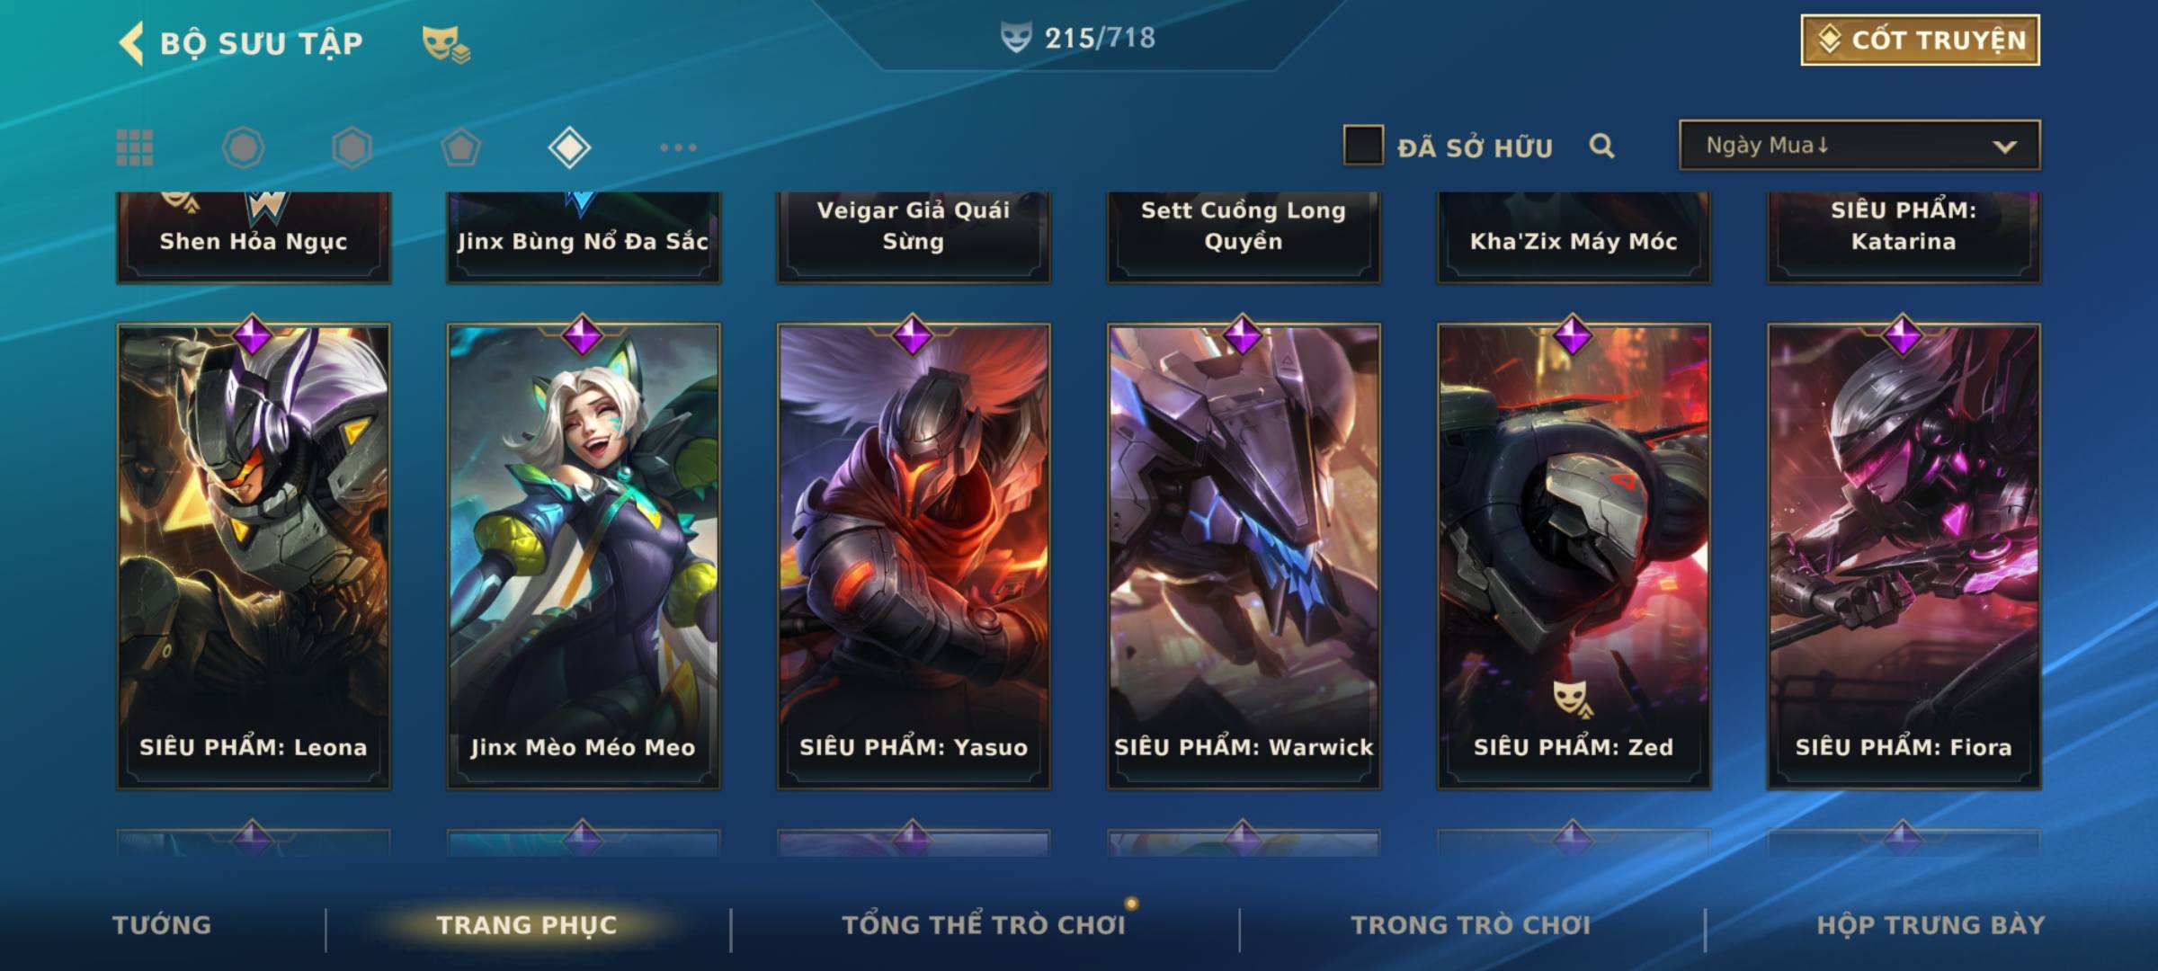Select the hexagon rarity filter icon
This screenshot has height=971, width=2158.
pyautogui.click(x=352, y=147)
